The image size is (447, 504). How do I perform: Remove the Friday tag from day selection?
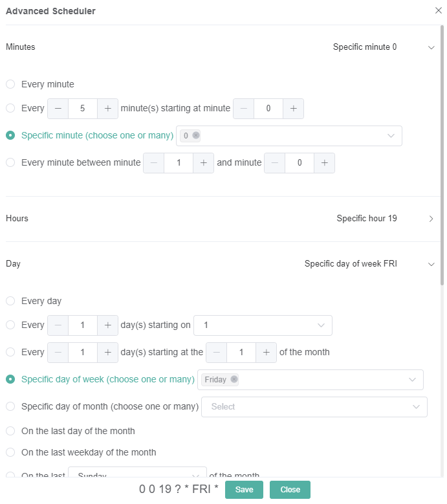coord(234,380)
